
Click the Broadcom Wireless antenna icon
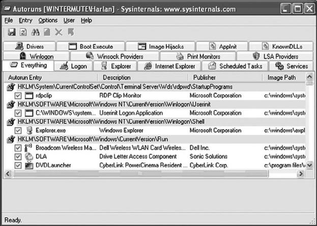[28, 148]
